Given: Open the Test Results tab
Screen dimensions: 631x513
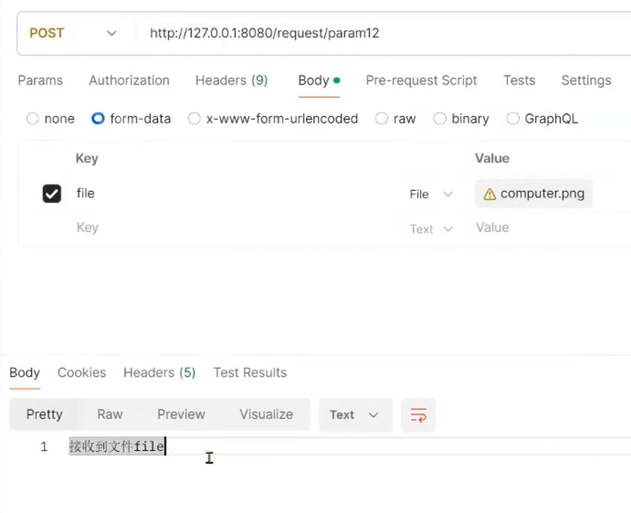Looking at the screenshot, I should (x=250, y=373).
